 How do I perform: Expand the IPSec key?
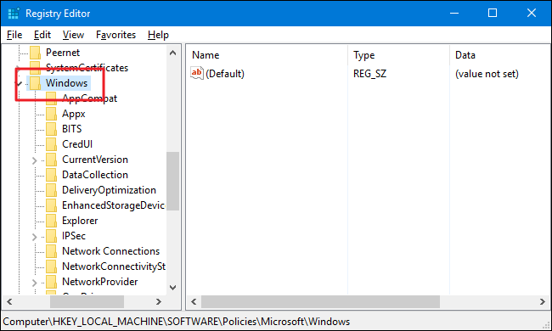pos(34,237)
